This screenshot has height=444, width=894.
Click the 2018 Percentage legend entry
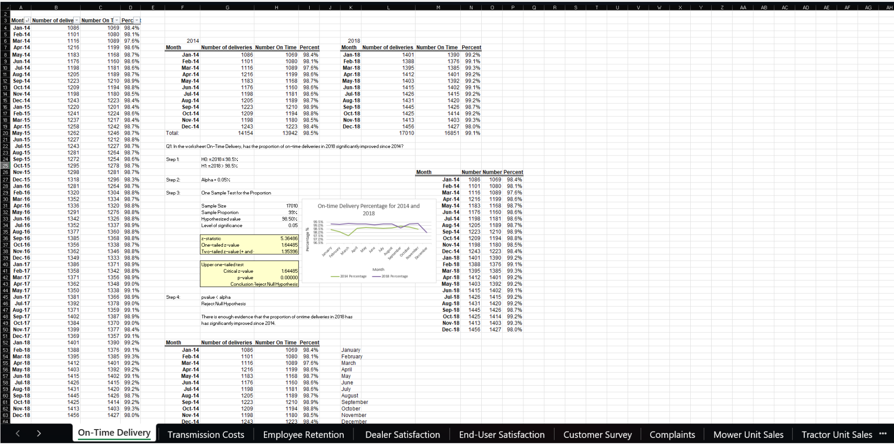tap(390, 276)
